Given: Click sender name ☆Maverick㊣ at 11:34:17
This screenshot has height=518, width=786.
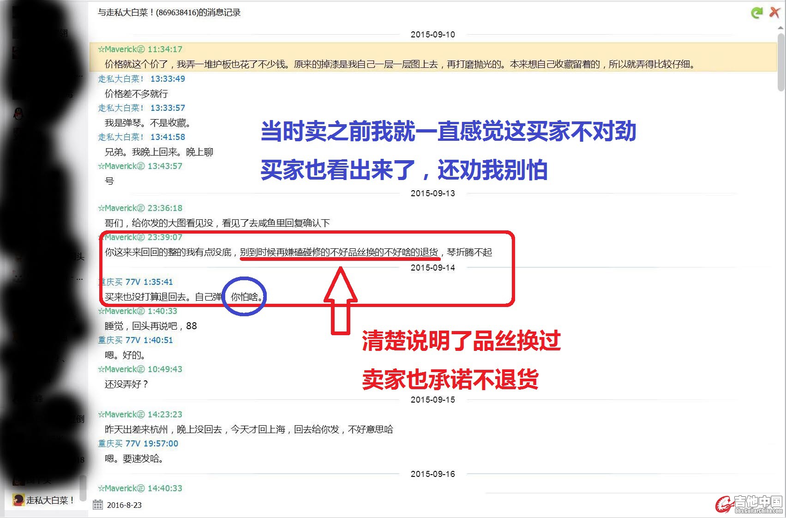Looking at the screenshot, I should click(121, 49).
